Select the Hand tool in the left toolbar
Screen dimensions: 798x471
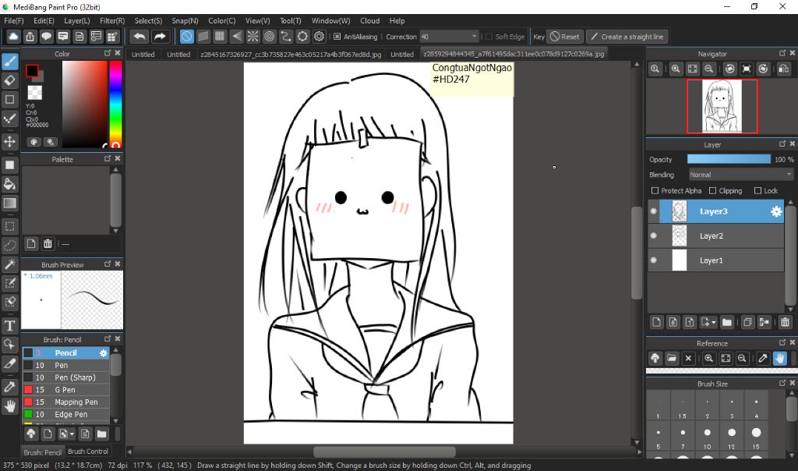[x=9, y=405]
